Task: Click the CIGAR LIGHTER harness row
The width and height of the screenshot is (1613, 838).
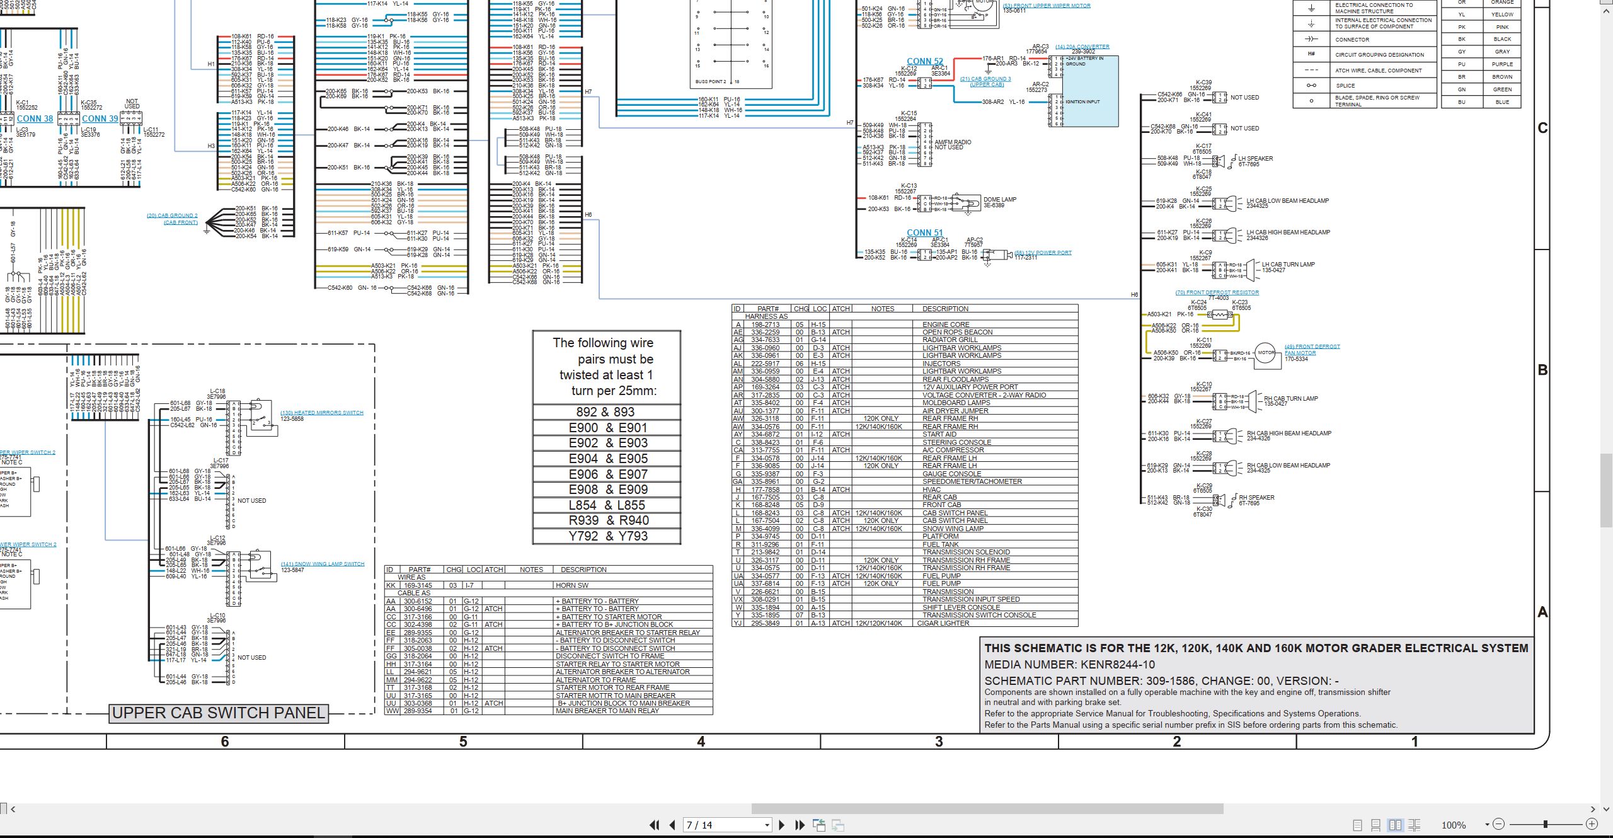Action: coord(905,623)
